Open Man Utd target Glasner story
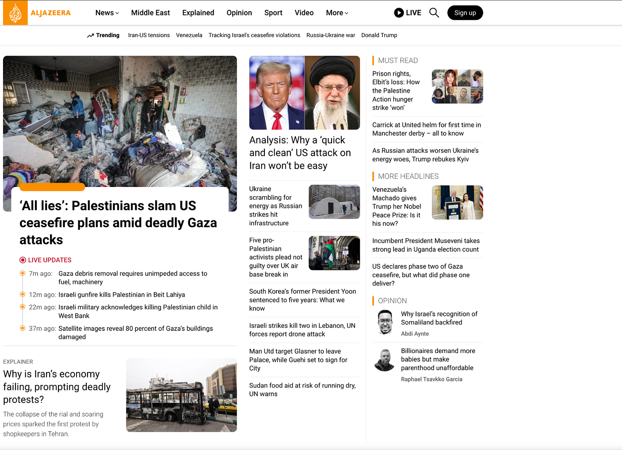This screenshot has width=622, height=450. [x=298, y=359]
